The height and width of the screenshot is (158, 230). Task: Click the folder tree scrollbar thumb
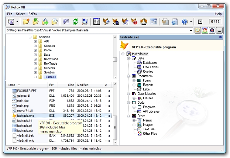point(115,59)
